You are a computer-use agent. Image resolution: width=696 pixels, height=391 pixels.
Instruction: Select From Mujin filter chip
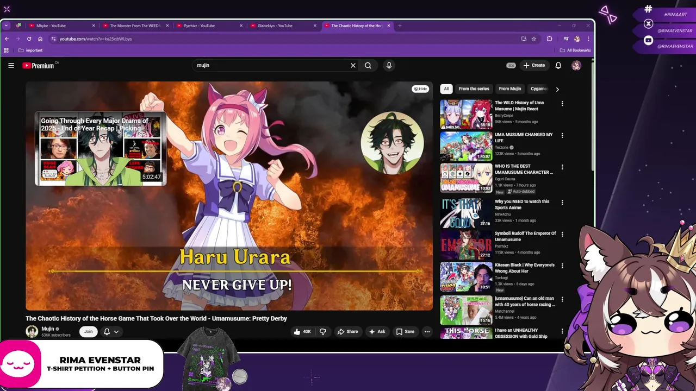pyautogui.click(x=510, y=89)
